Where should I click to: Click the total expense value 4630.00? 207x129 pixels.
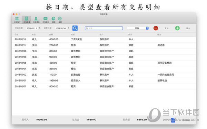pyautogui.click(x=91, y=120)
